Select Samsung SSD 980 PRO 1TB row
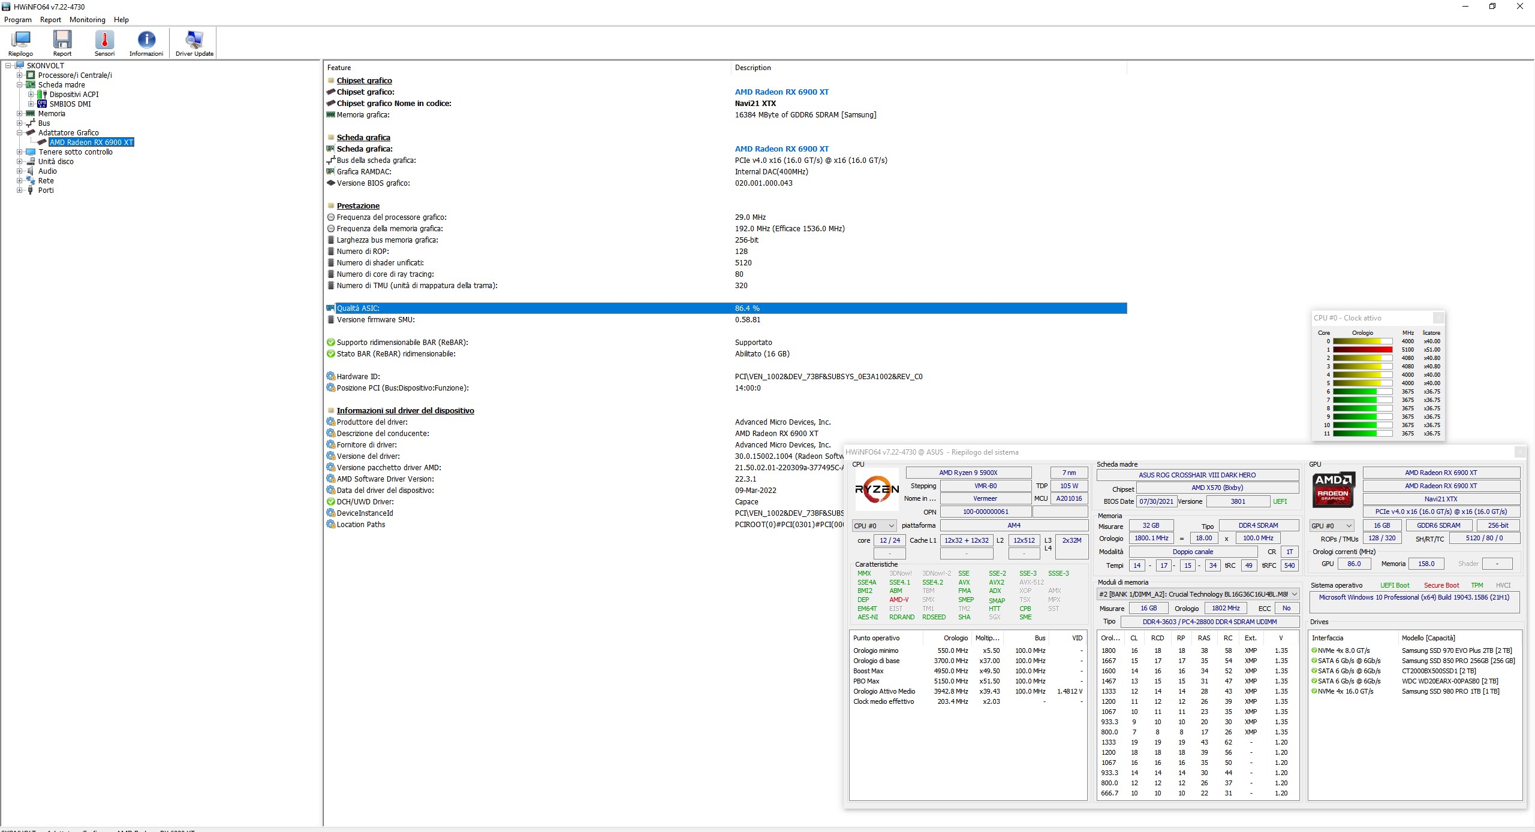The width and height of the screenshot is (1535, 832). click(x=1414, y=691)
